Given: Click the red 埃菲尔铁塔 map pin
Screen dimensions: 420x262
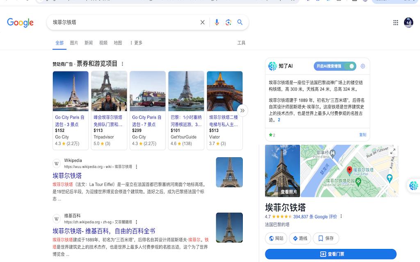Looking at the screenshot, I should click(x=349, y=170).
